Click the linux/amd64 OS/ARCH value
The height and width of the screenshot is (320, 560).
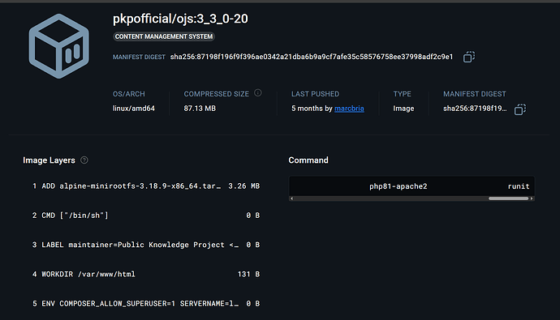134,109
